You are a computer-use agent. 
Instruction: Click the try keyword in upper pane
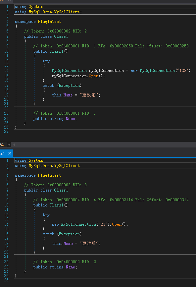[x=46, y=61]
